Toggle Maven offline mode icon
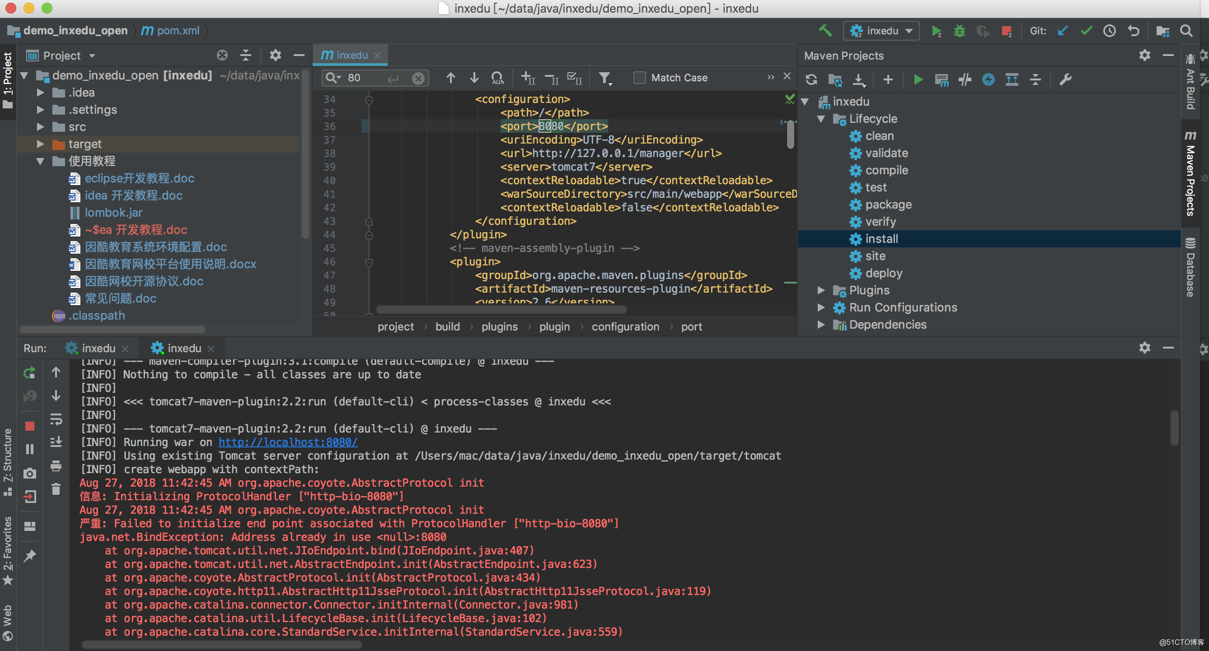 (965, 79)
